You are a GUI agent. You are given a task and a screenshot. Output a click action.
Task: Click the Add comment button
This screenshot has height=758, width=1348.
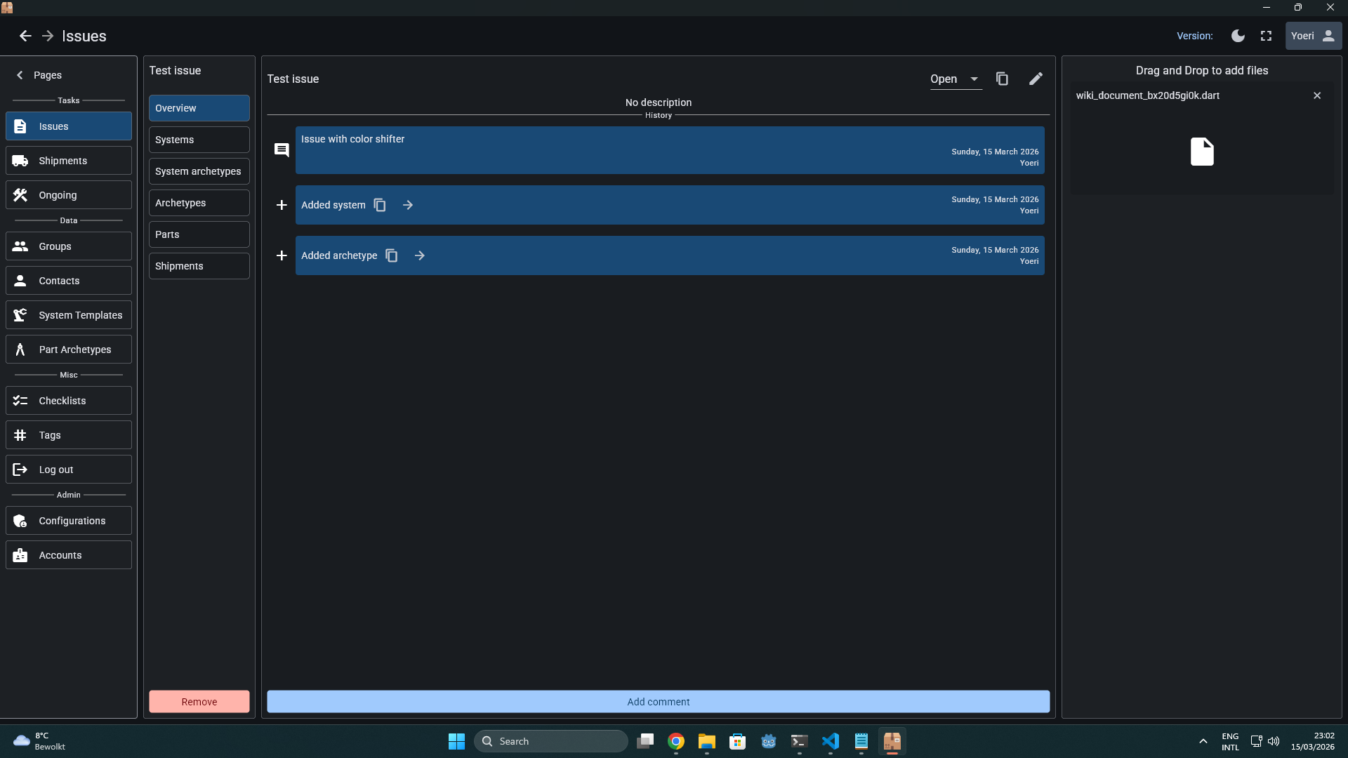click(x=658, y=702)
